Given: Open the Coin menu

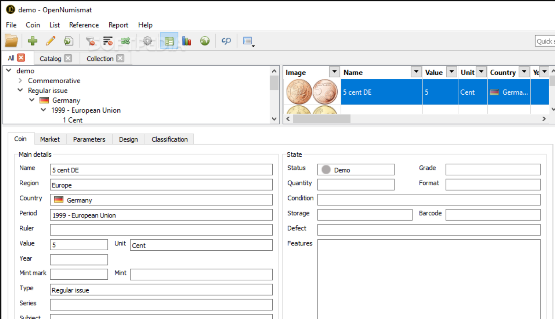Looking at the screenshot, I should click(33, 25).
